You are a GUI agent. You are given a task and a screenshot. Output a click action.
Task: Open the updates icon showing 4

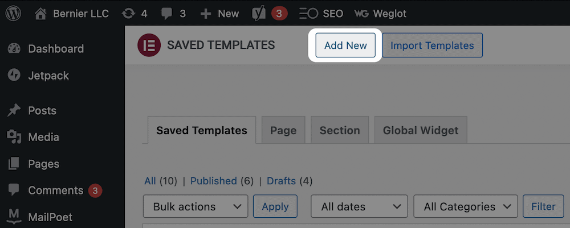coord(128,14)
